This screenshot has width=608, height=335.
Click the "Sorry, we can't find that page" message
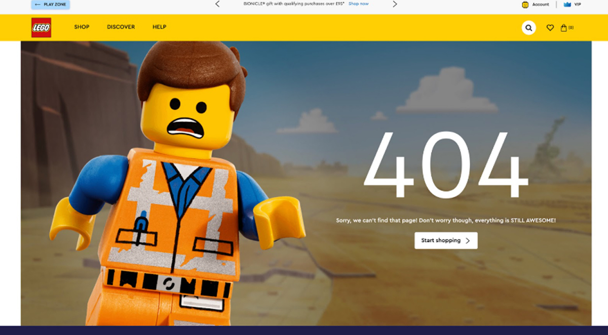(x=446, y=221)
